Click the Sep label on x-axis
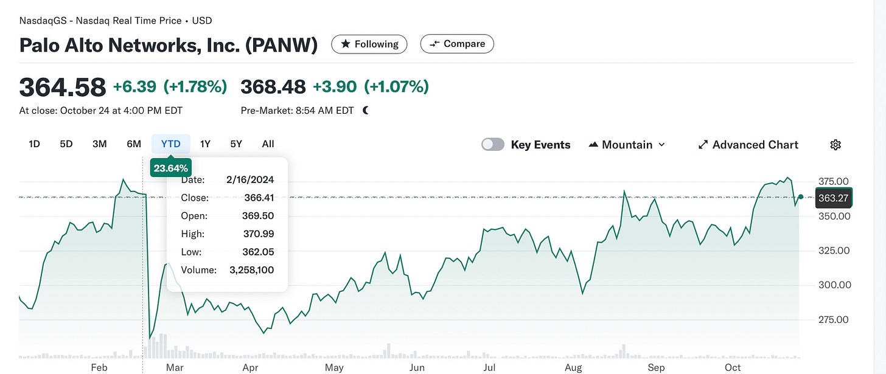This screenshot has height=374, width=886. (x=656, y=367)
